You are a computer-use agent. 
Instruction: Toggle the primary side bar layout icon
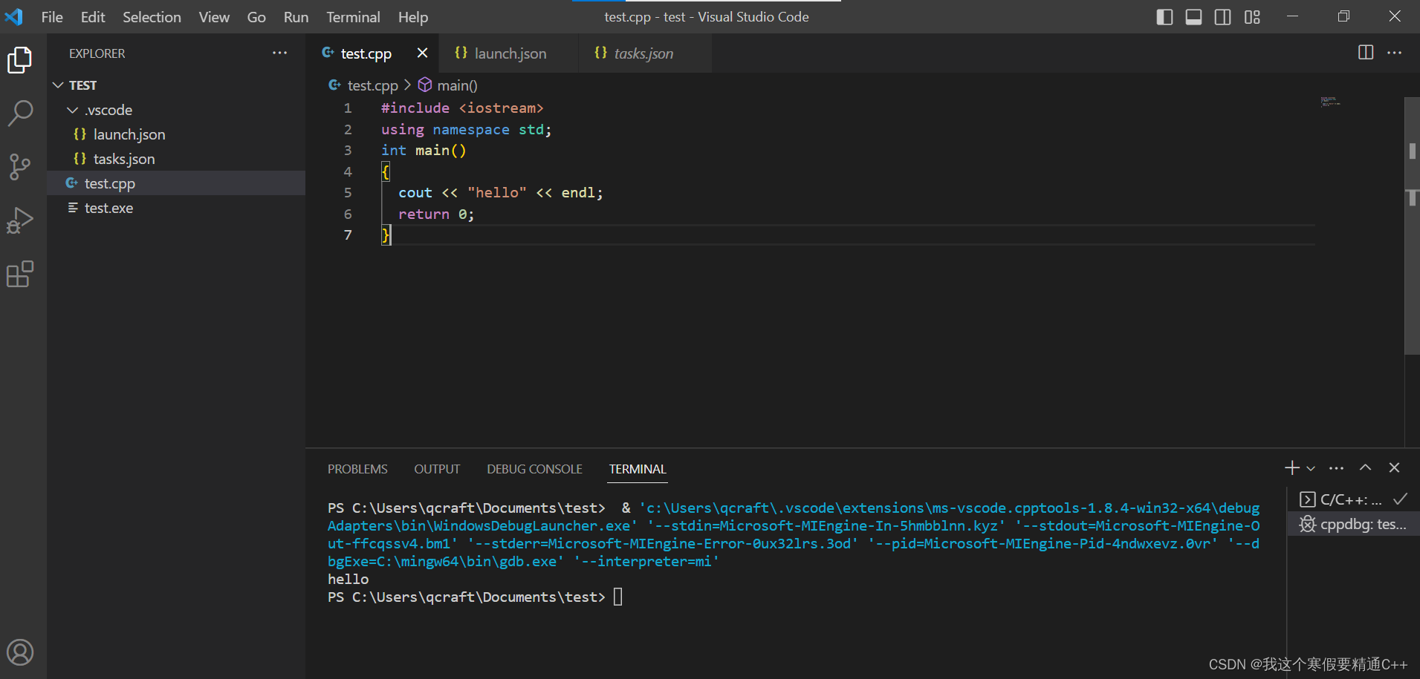(1165, 17)
